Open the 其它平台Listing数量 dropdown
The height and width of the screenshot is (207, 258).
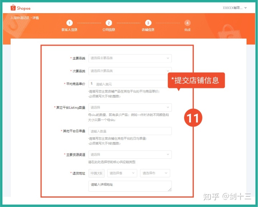(130, 107)
